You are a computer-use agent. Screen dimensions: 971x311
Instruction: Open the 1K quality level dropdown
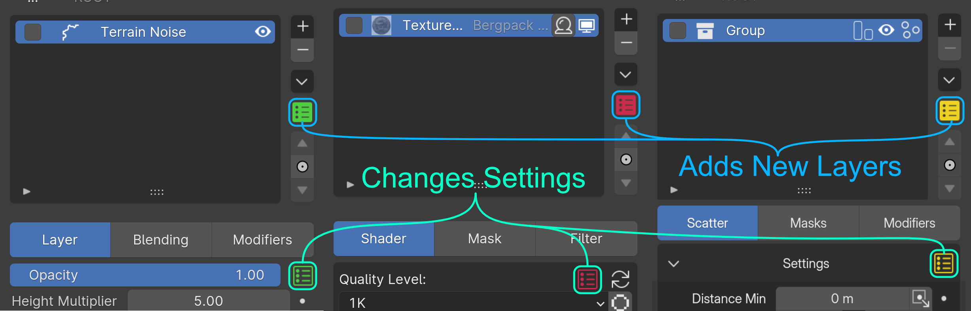(x=471, y=303)
